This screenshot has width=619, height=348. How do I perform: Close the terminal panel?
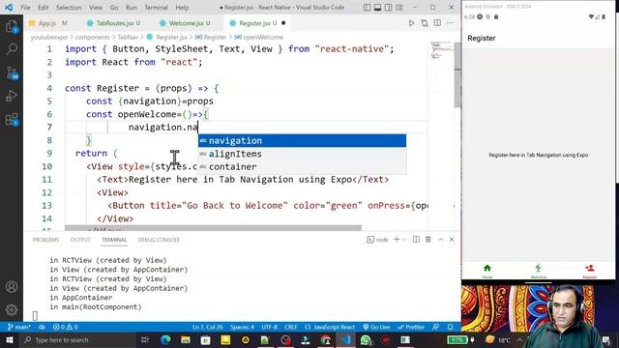tap(452, 240)
